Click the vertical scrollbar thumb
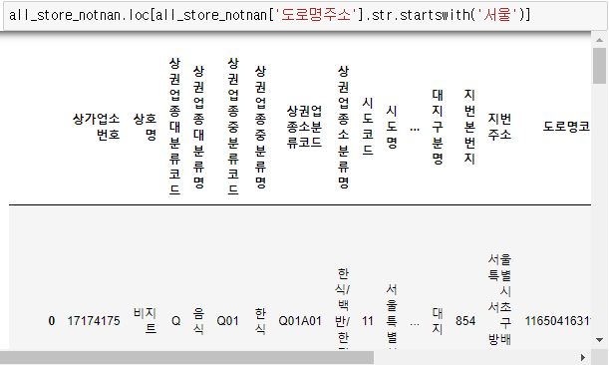 click(x=599, y=66)
